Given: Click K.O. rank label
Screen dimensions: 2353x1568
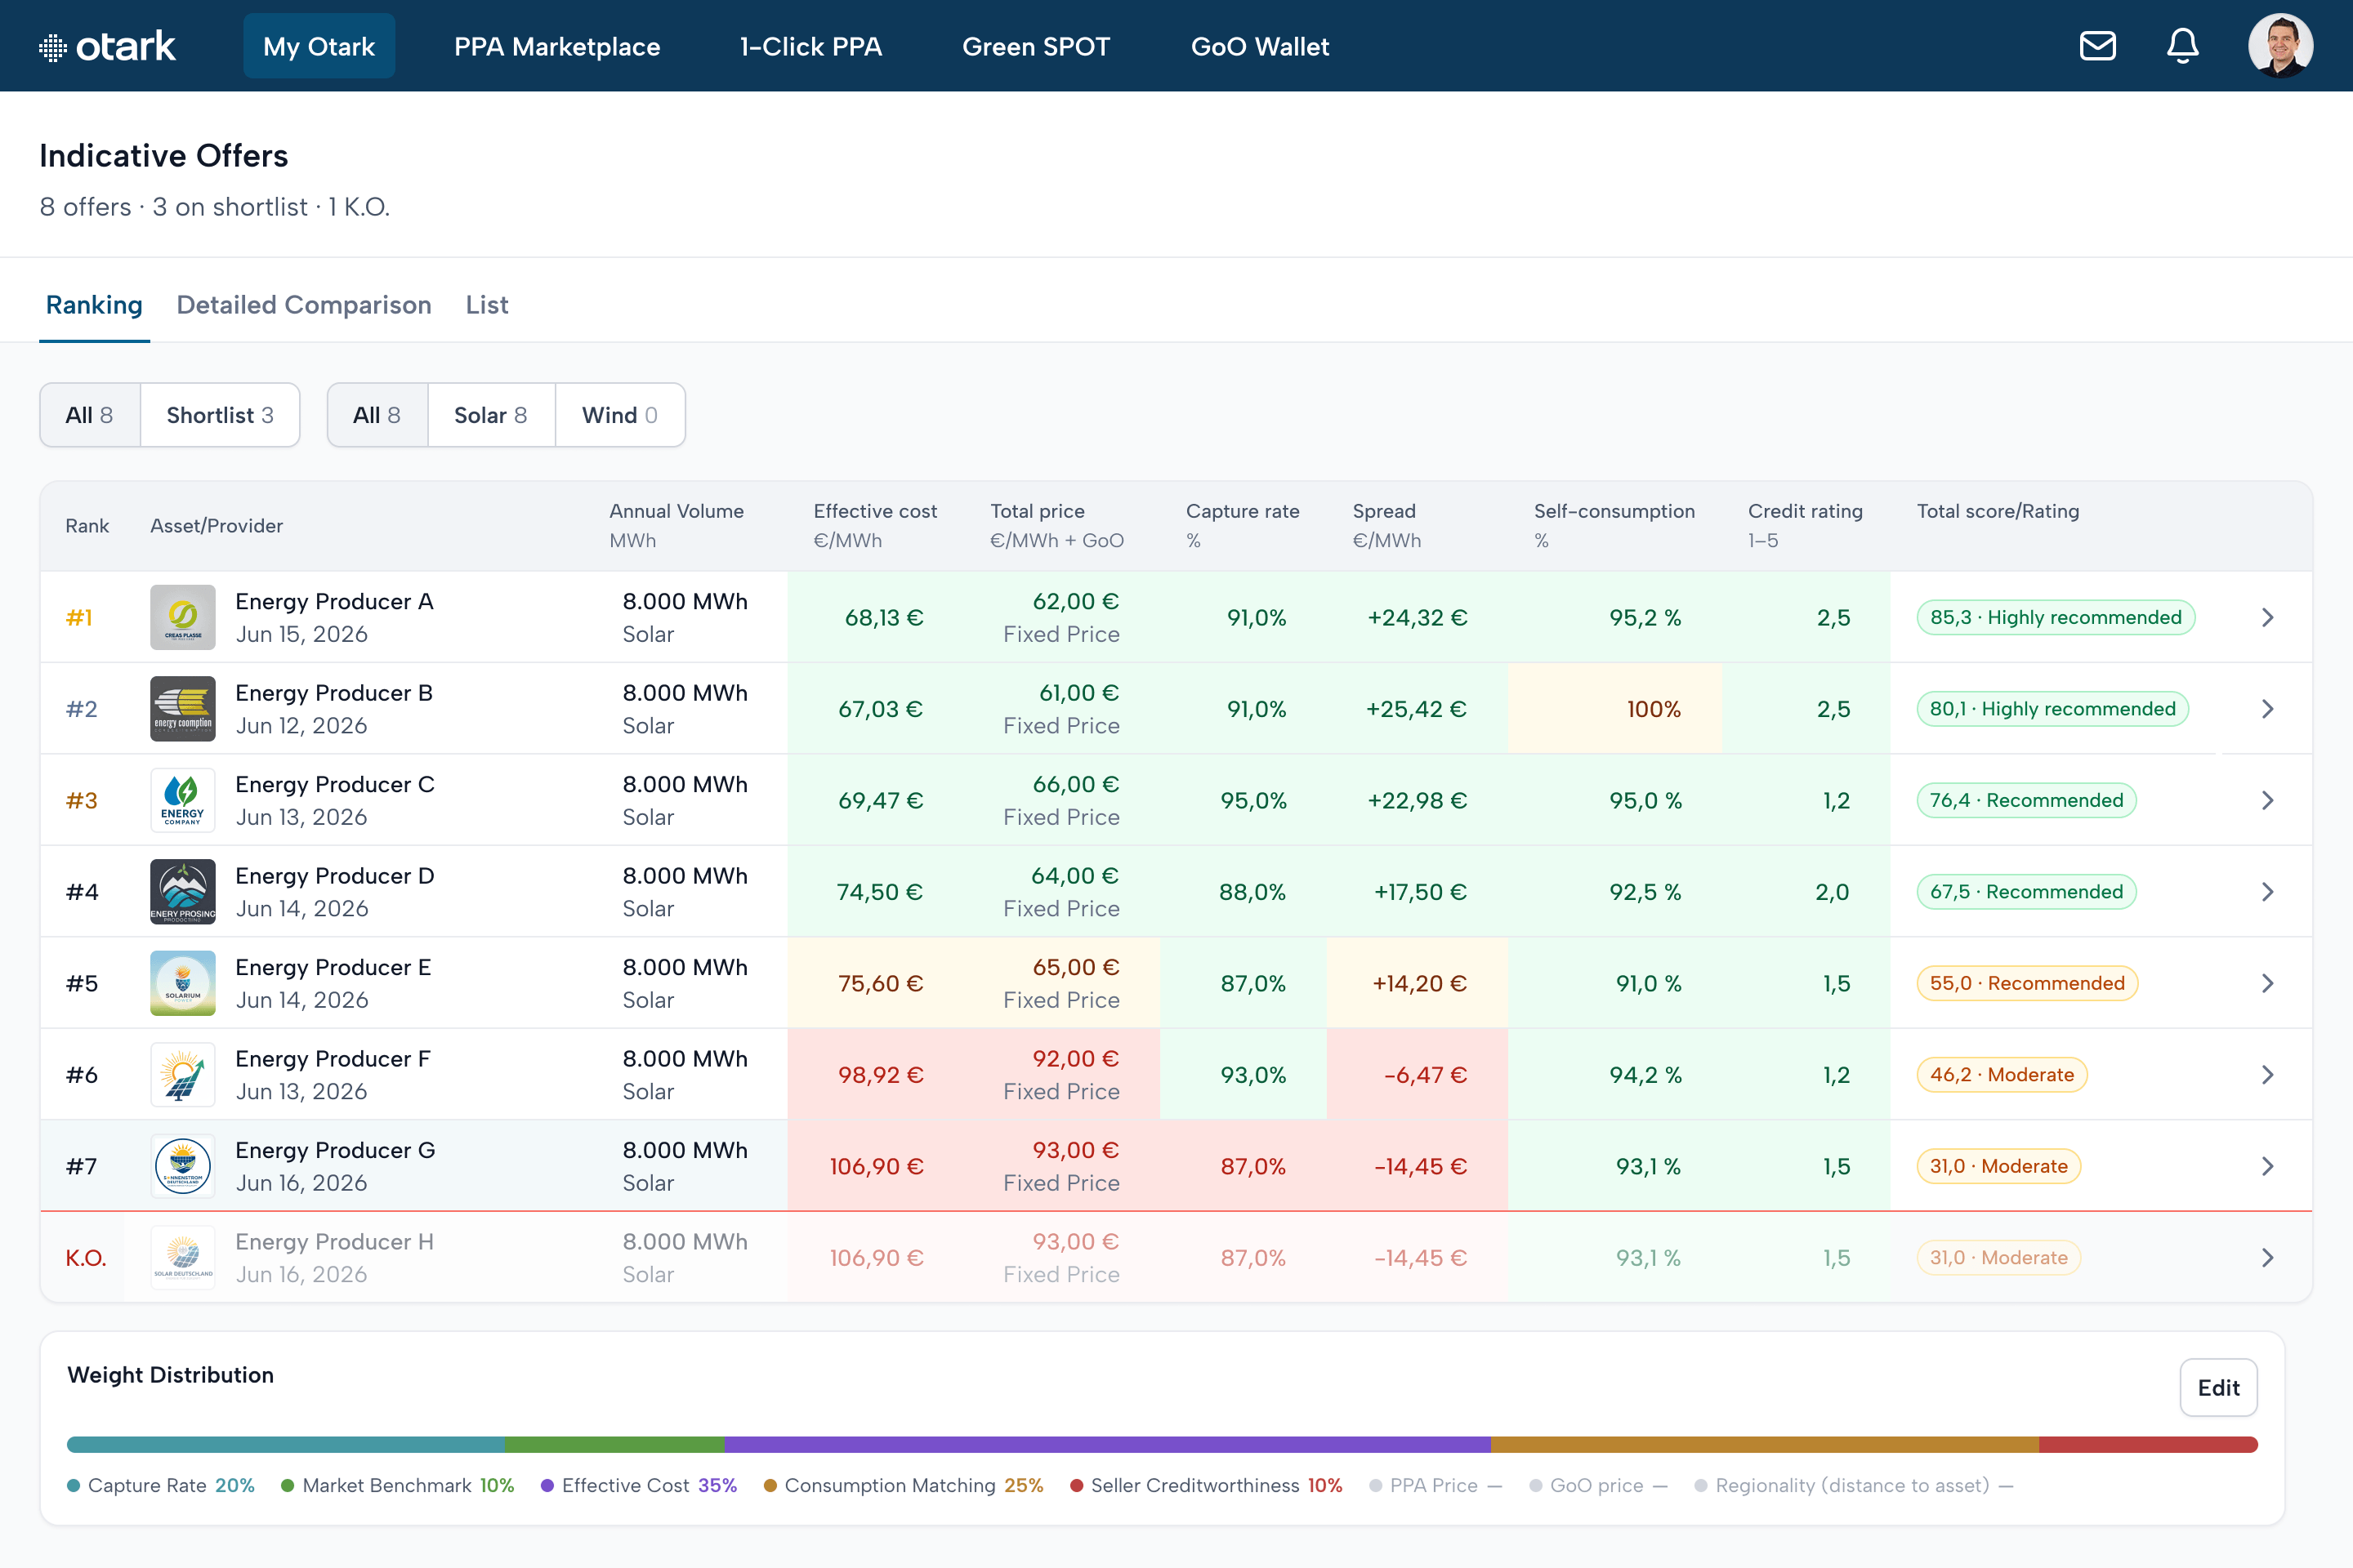Looking at the screenshot, I should pyautogui.click(x=86, y=1258).
